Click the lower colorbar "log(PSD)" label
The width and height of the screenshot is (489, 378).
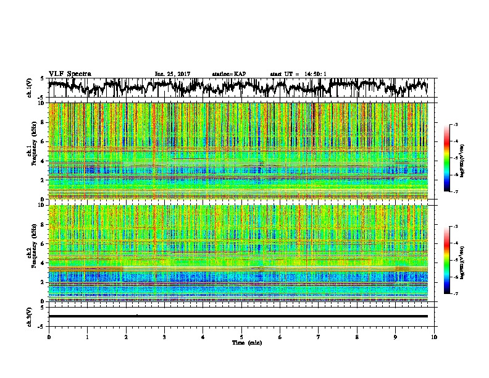click(x=462, y=262)
